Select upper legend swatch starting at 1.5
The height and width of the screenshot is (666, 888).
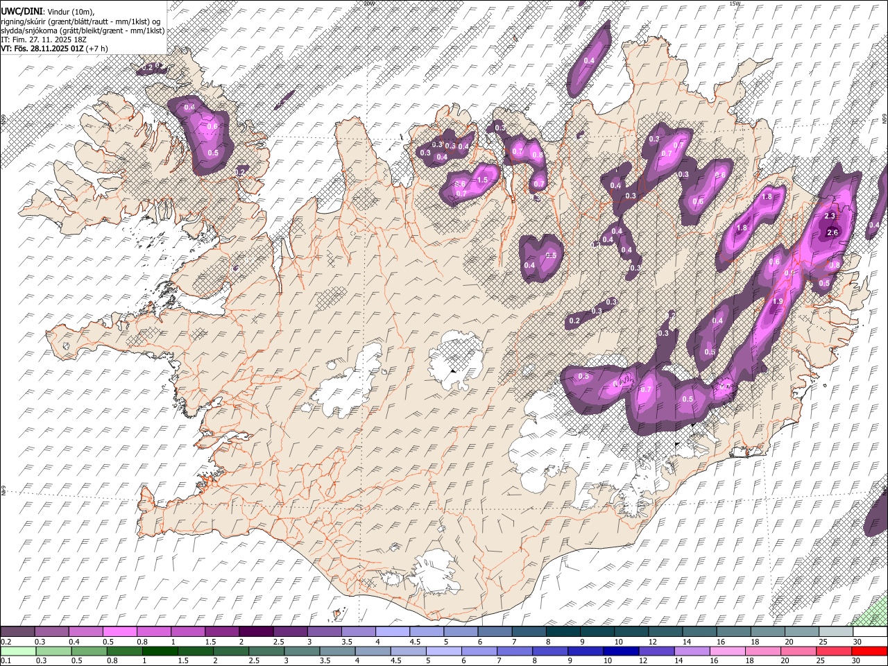(221, 631)
